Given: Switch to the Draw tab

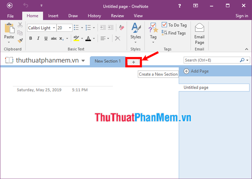Looking at the screenshot, I should (73, 16).
